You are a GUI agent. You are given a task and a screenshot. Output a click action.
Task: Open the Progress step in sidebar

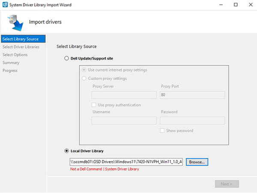[x=10, y=70]
